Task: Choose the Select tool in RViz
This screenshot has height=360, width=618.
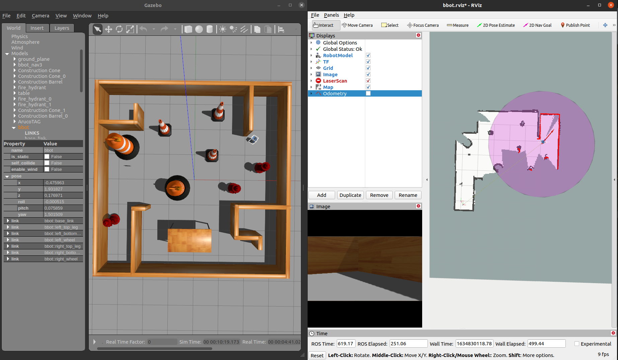Action: pyautogui.click(x=390, y=25)
